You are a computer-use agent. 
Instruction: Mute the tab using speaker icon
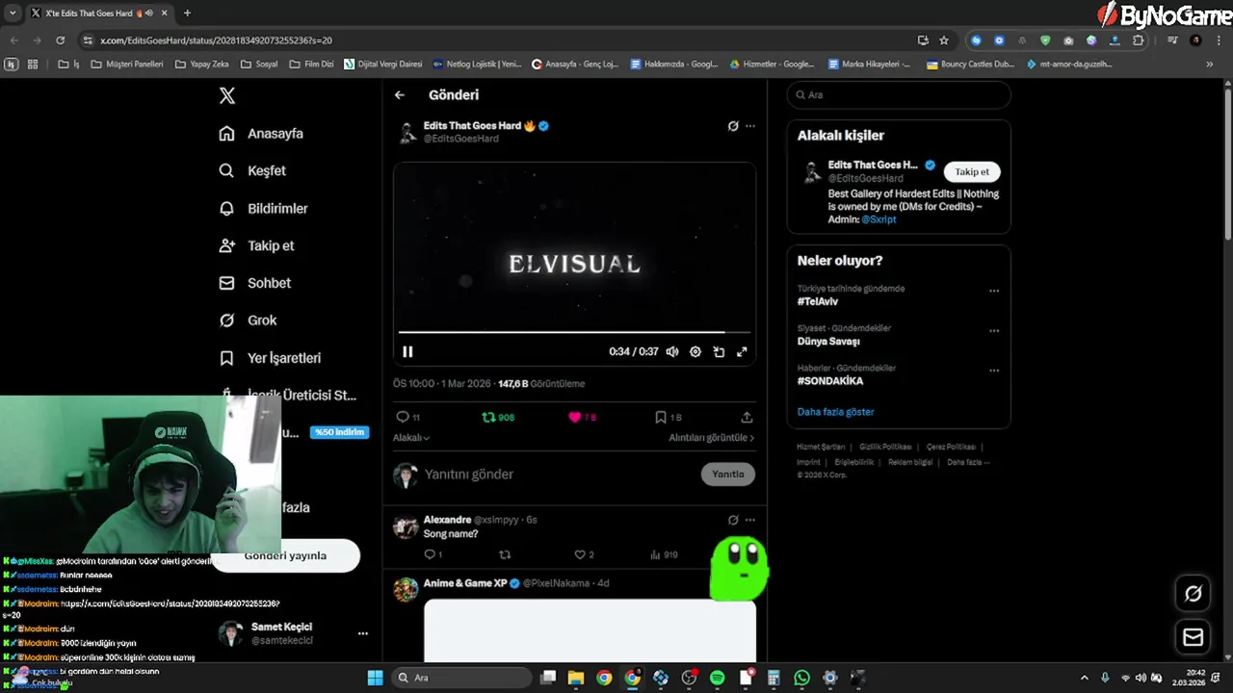[x=148, y=13]
